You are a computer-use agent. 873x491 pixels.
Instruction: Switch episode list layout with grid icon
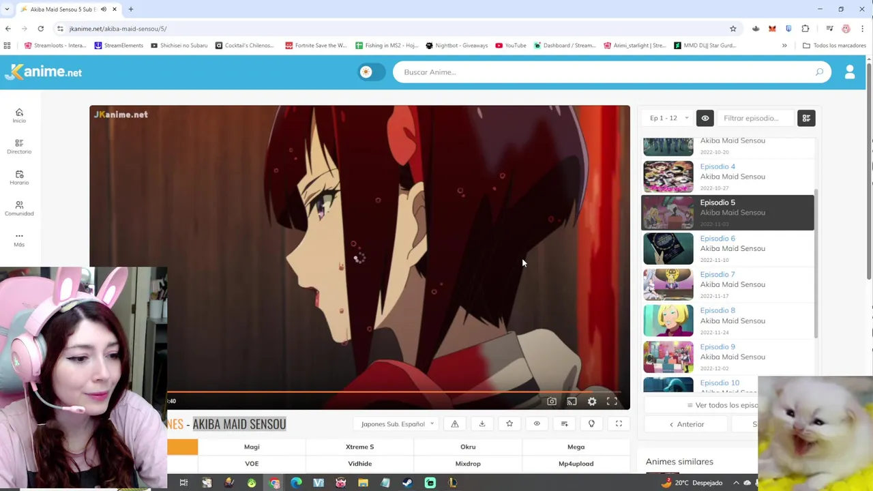806,118
